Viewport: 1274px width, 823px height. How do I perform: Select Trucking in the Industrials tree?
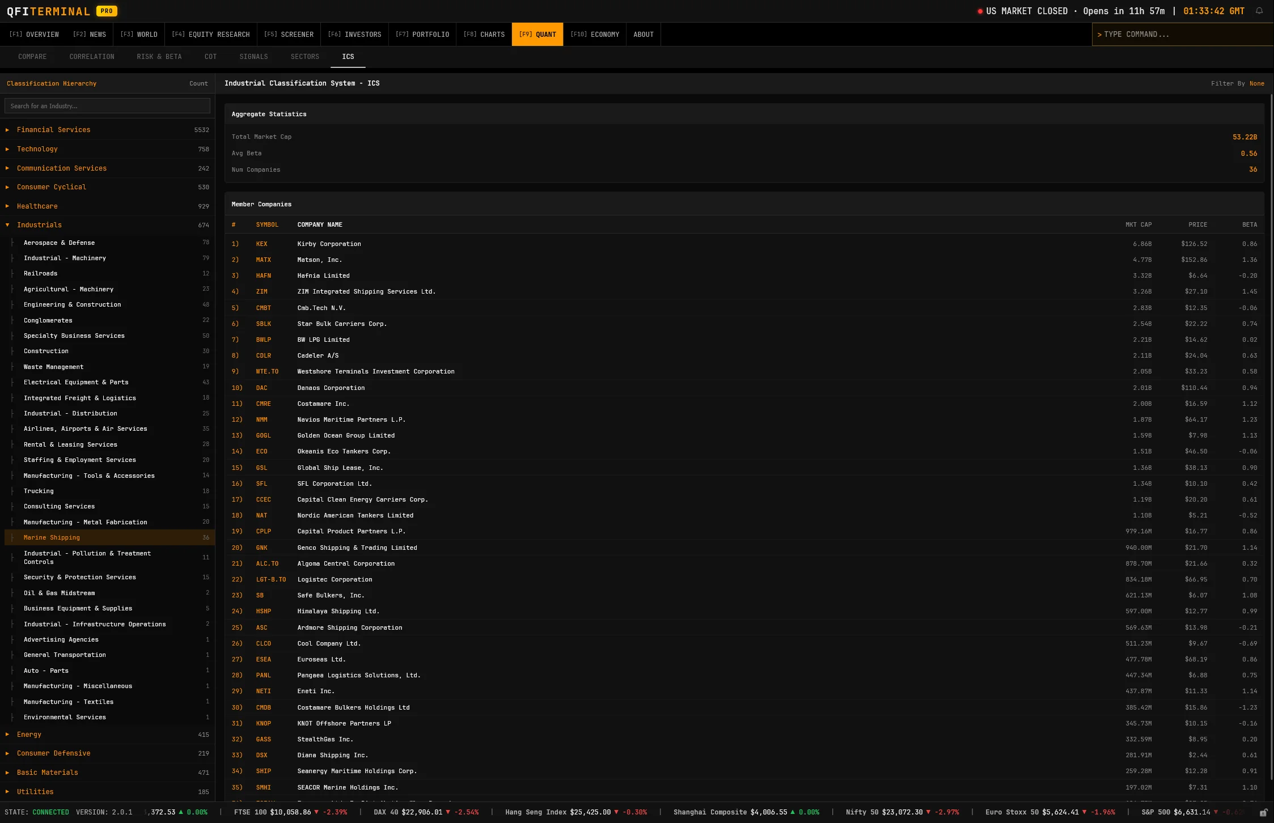(39, 491)
